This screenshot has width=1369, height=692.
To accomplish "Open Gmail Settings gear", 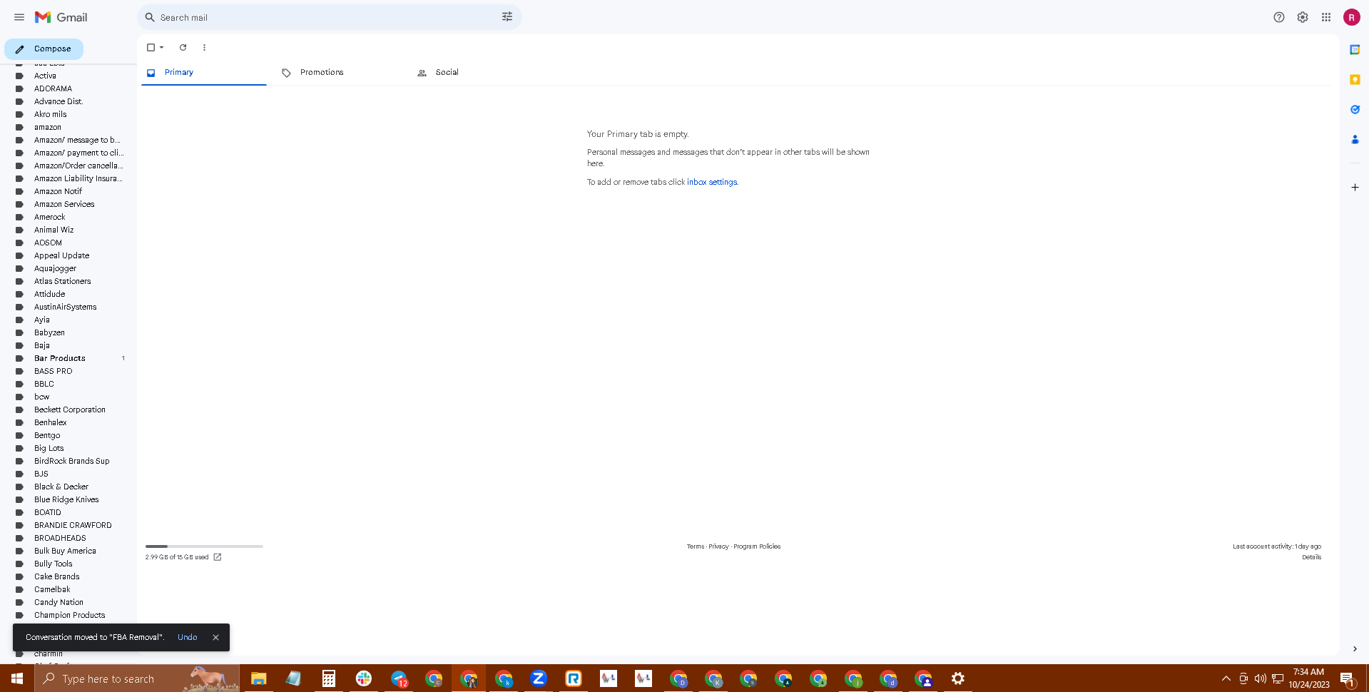I will (1303, 17).
